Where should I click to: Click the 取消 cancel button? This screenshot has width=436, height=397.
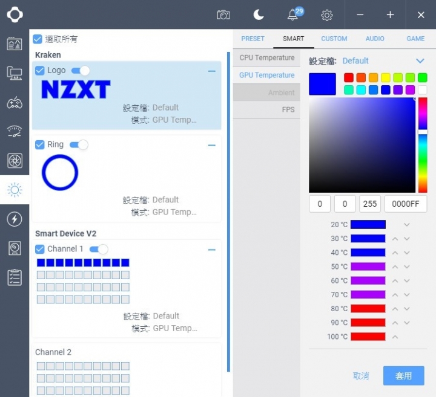pyautogui.click(x=361, y=376)
